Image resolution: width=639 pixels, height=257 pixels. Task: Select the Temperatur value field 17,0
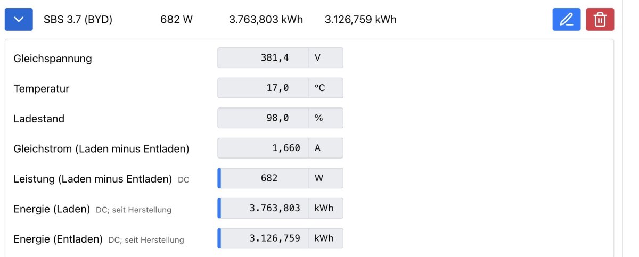[x=264, y=88]
